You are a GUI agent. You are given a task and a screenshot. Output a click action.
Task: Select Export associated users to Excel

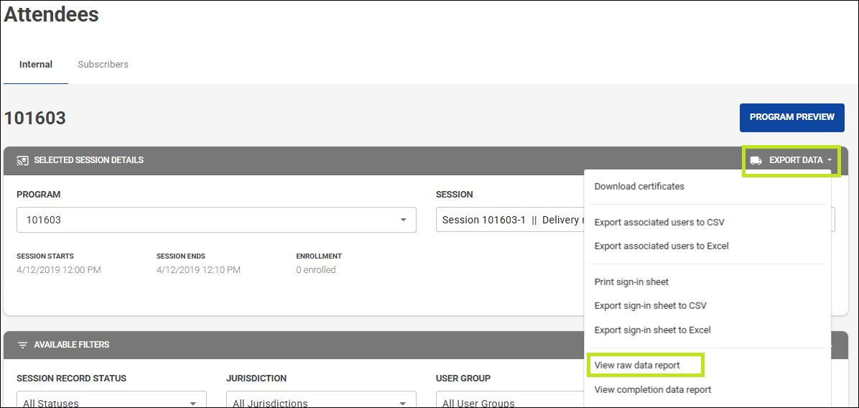tap(661, 246)
